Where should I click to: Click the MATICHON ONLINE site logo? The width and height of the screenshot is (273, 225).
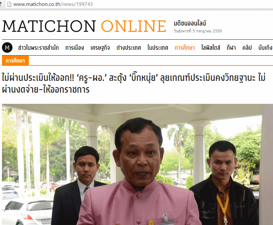tap(84, 26)
